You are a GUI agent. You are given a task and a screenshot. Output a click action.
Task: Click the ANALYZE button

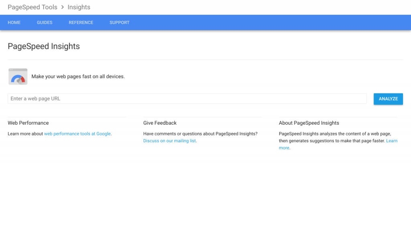(388, 99)
